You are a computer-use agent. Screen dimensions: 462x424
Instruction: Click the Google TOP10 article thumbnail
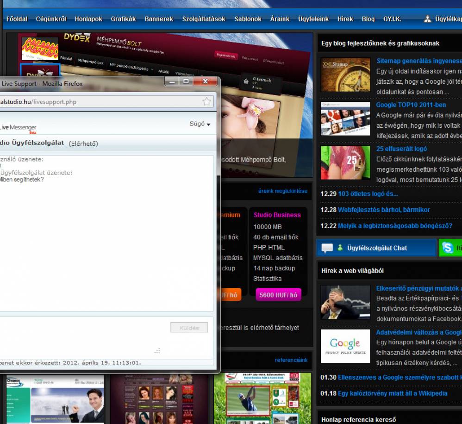(x=345, y=118)
